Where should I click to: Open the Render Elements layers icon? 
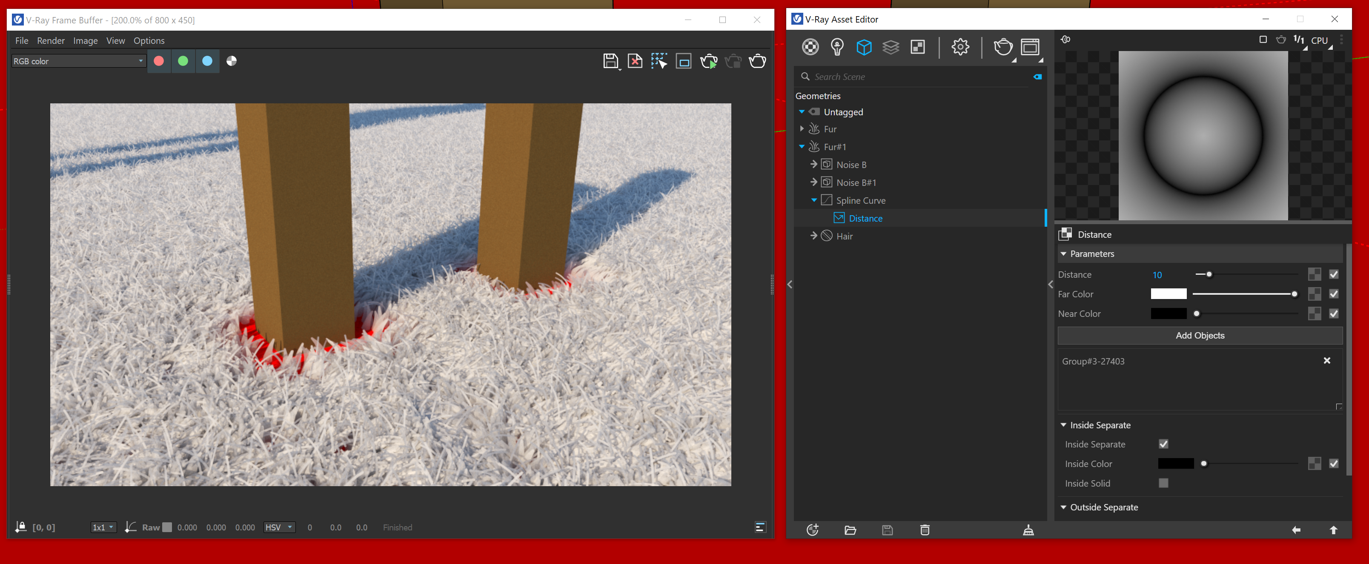[x=891, y=47]
